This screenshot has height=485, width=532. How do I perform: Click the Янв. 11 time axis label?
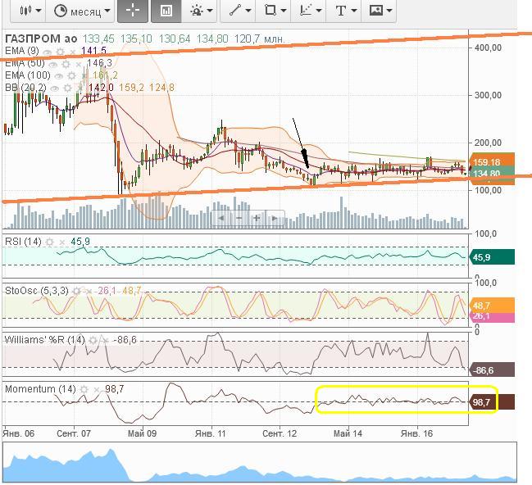[x=211, y=433]
